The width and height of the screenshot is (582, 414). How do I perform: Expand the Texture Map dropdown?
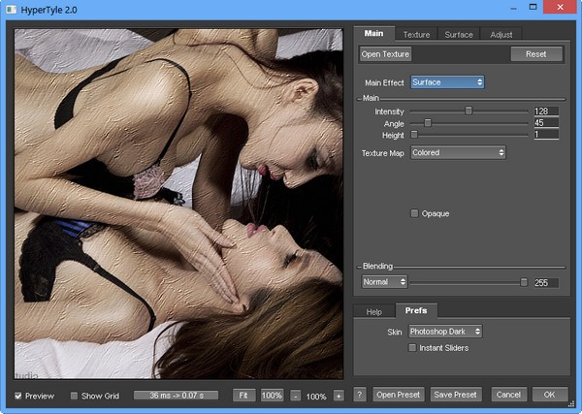(458, 152)
